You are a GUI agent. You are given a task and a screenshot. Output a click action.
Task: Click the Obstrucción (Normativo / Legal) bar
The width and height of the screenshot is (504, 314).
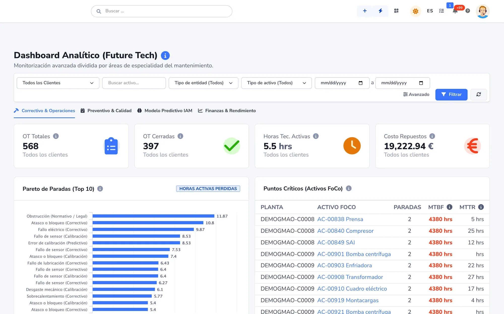point(153,216)
